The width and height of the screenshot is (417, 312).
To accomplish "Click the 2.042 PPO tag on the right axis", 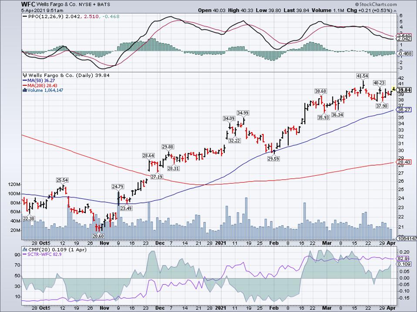I will [404, 39].
